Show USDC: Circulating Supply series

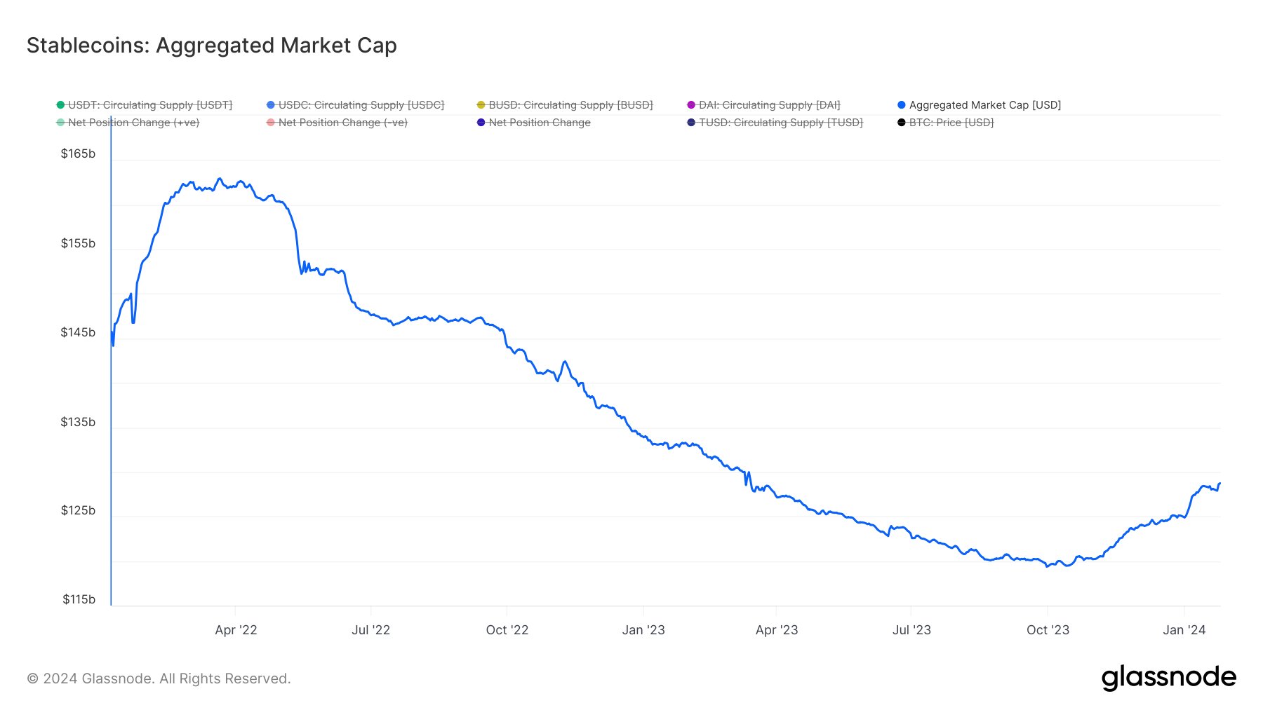pyautogui.click(x=361, y=105)
